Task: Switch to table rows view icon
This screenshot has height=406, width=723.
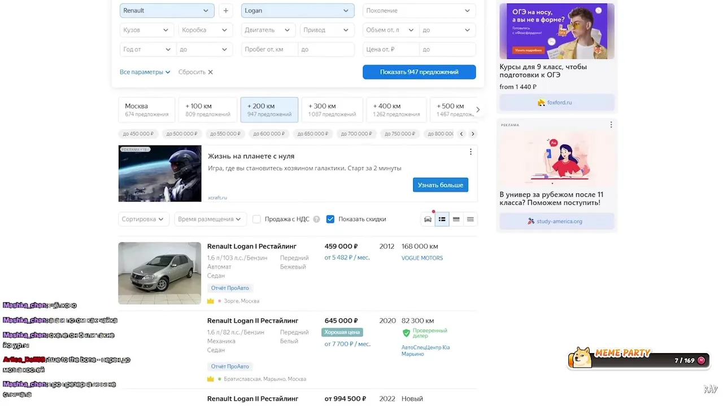Action: [x=471, y=219]
